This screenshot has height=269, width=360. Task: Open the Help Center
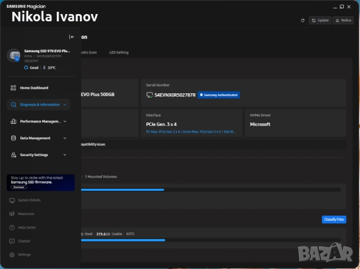(x=26, y=227)
